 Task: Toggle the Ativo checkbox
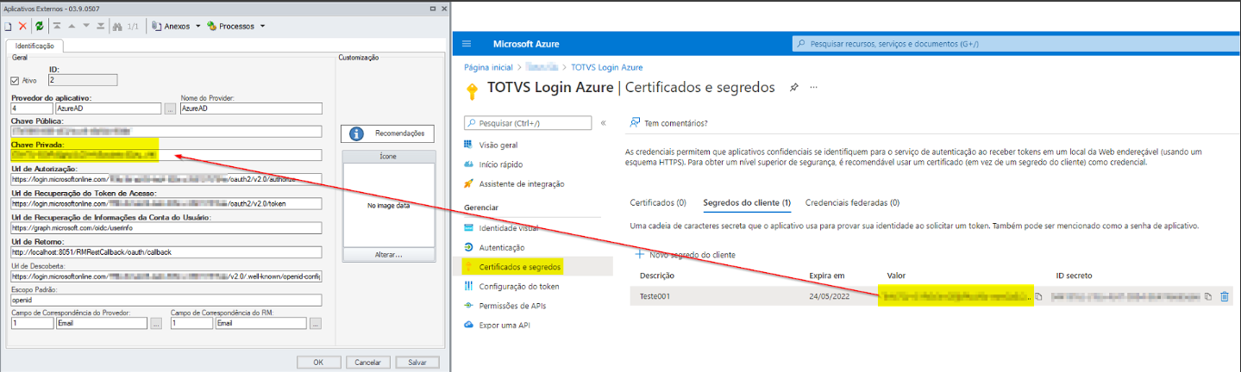pyautogui.click(x=14, y=81)
